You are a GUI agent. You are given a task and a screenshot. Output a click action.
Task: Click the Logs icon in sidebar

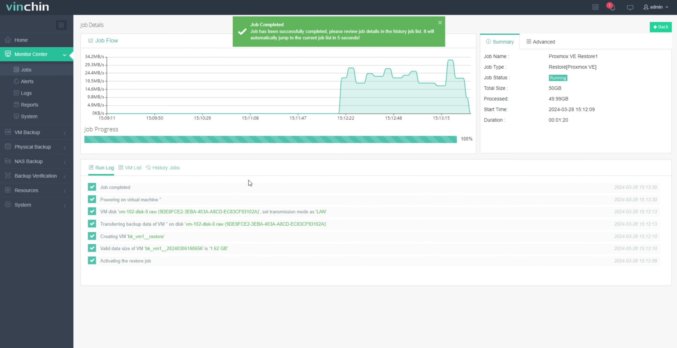point(16,93)
